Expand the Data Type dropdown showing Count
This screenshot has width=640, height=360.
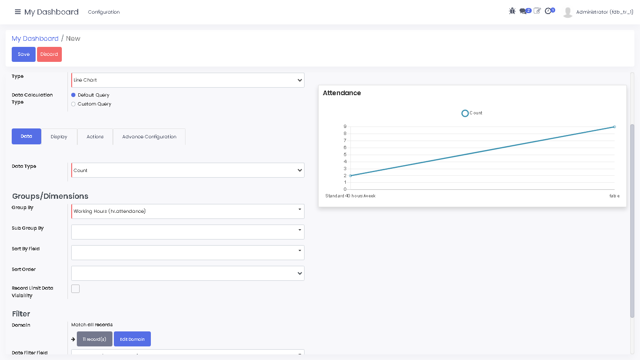(187, 170)
